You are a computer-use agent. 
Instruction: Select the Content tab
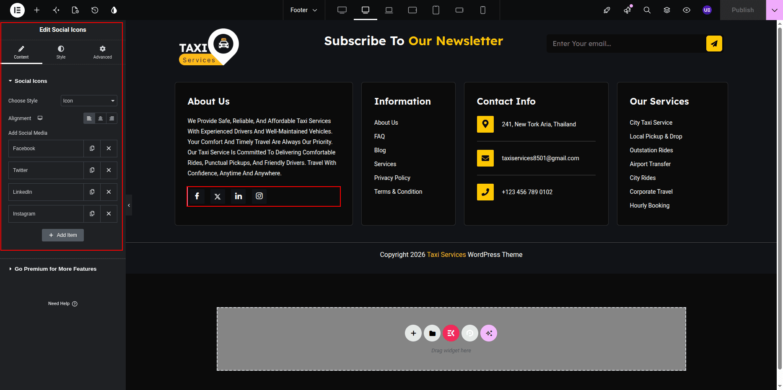(21, 52)
